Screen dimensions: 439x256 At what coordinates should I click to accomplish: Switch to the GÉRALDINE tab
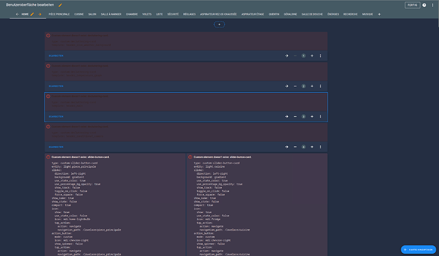tap(290, 14)
